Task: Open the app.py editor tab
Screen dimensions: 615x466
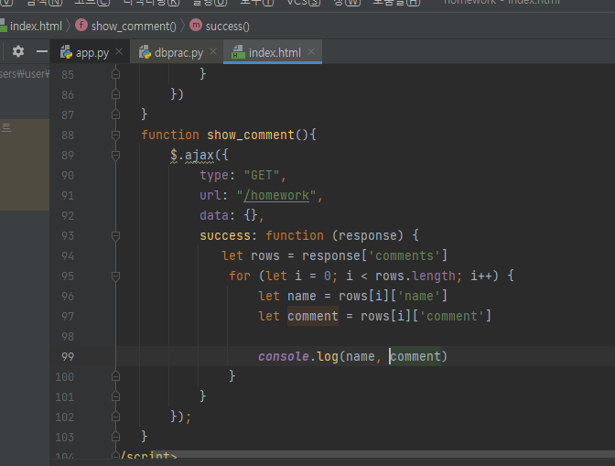Action: point(92,52)
